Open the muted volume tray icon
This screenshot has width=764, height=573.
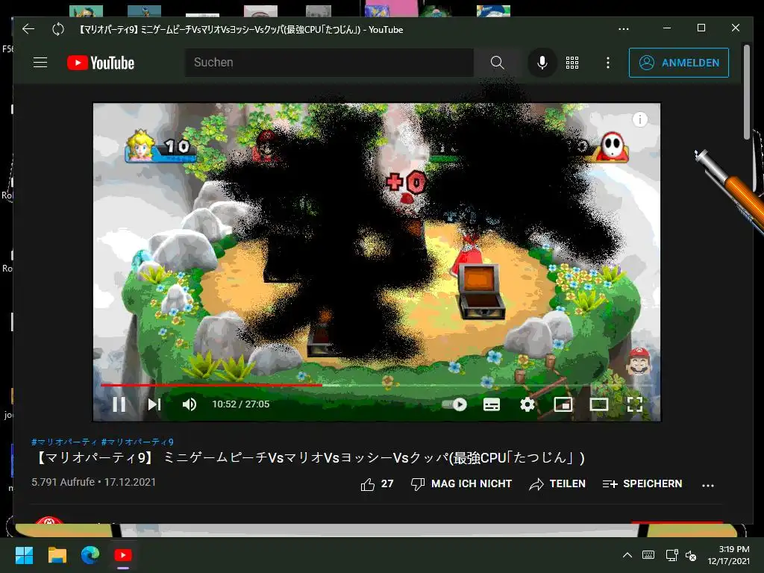pos(691,555)
